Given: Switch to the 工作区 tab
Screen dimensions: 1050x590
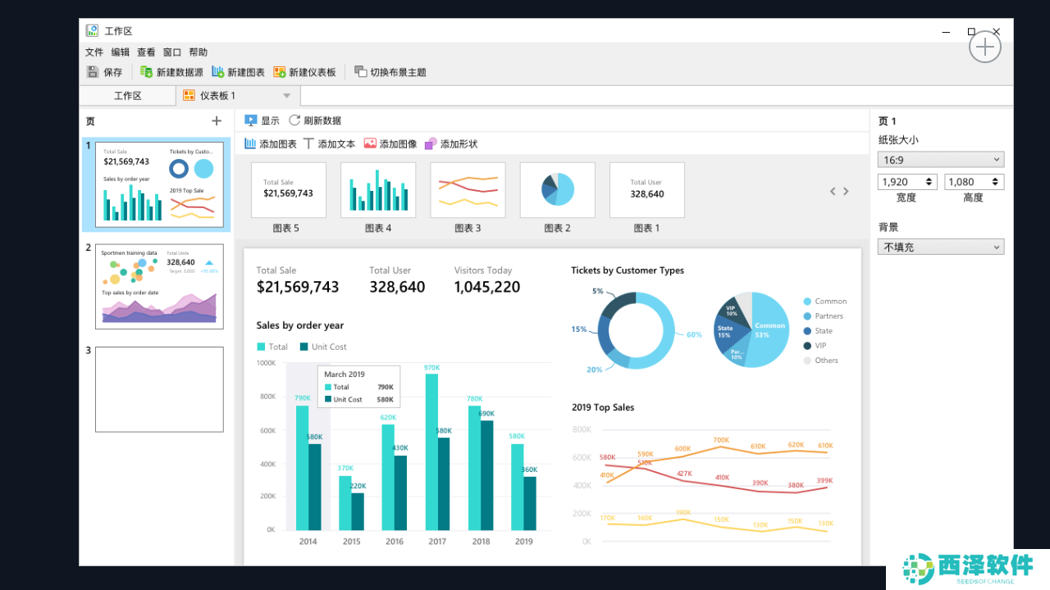Looking at the screenshot, I should [128, 96].
